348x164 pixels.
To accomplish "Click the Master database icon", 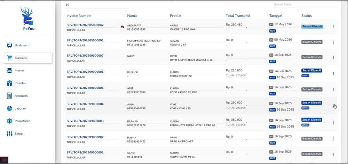I will [9, 70].
